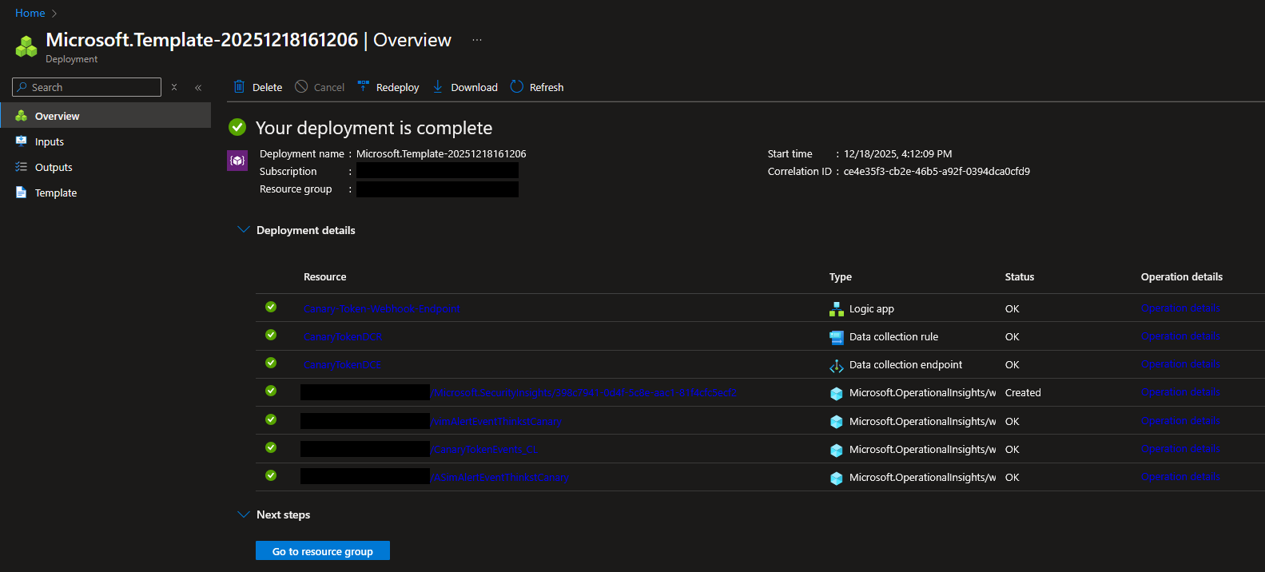Click the Logic app type icon
1265x572 pixels.
[x=837, y=309]
